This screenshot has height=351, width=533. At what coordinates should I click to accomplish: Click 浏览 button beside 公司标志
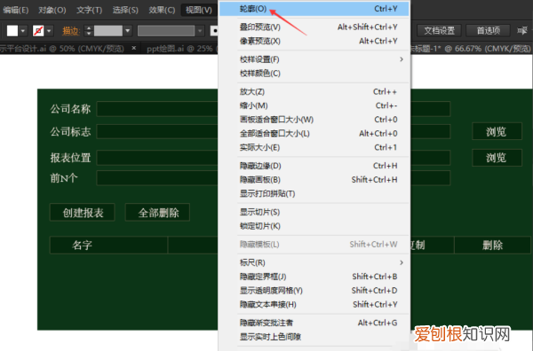pos(497,131)
